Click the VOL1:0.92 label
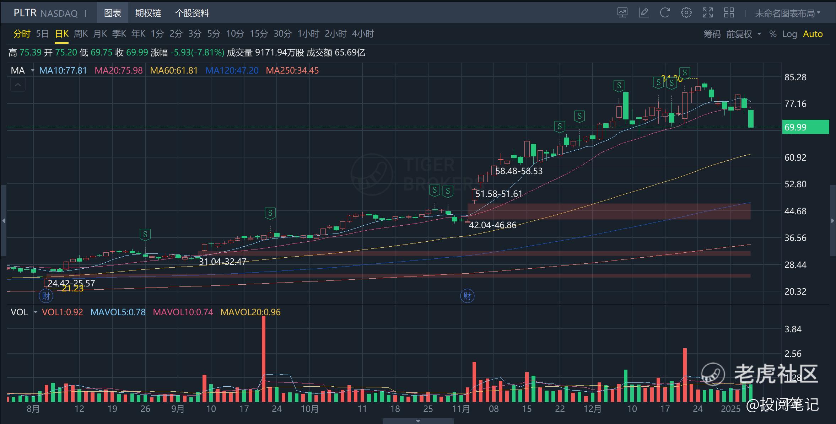This screenshot has height=424, width=836. pos(63,312)
